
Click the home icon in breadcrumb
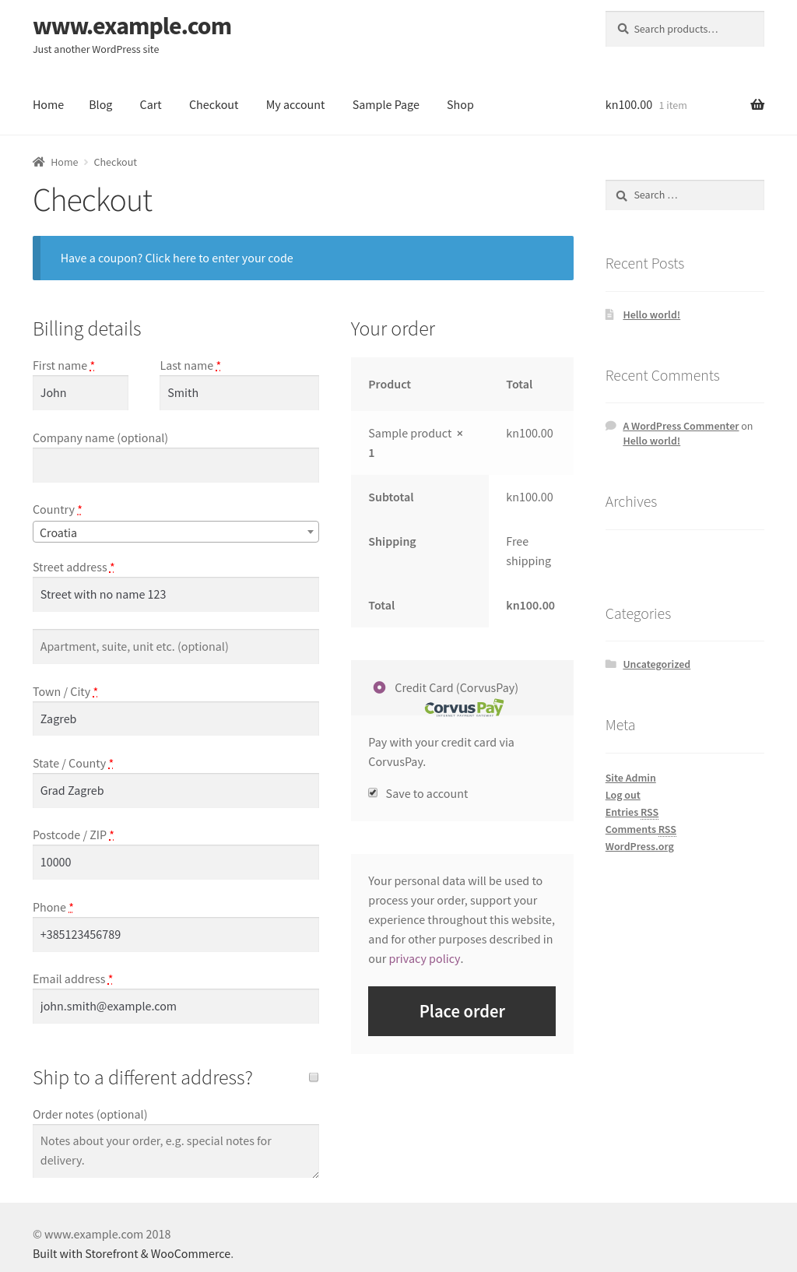coord(39,162)
